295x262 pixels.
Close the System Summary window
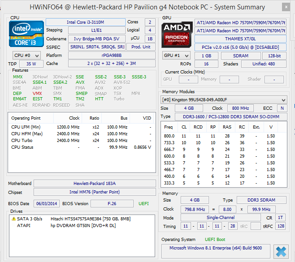click(x=286, y=7)
